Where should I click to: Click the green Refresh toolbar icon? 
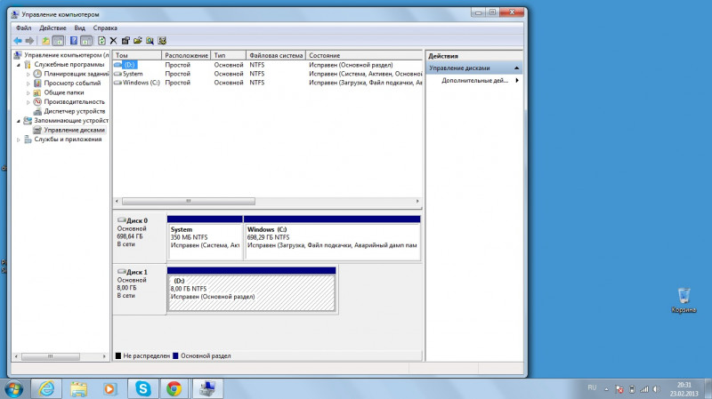101,40
